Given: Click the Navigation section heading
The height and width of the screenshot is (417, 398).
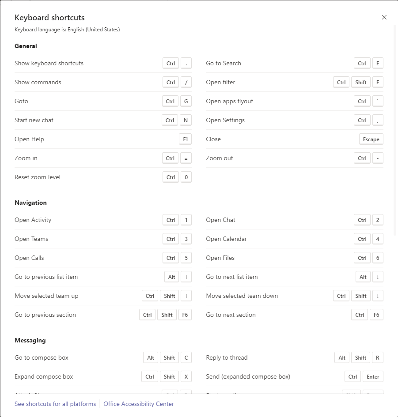Looking at the screenshot, I should point(30,203).
